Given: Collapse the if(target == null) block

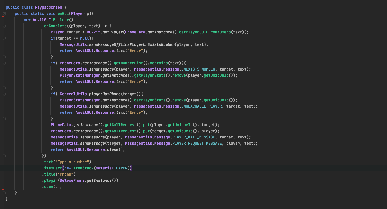Looking at the screenshot, I should (x=4, y=38).
